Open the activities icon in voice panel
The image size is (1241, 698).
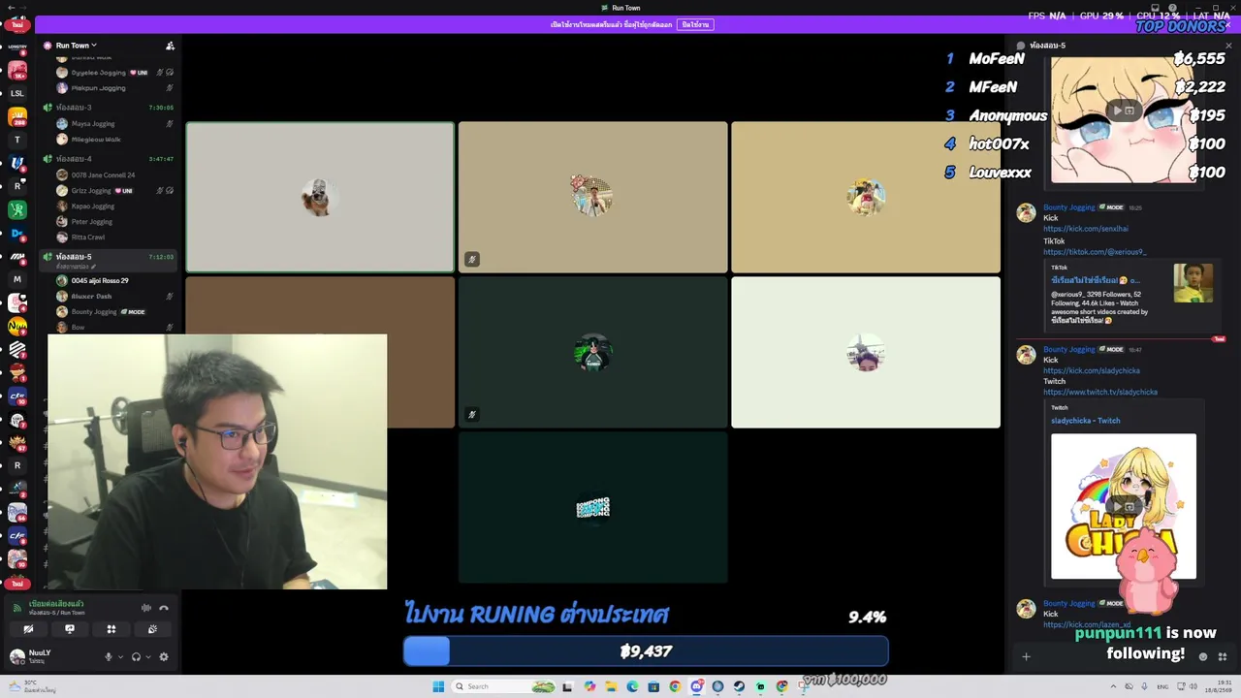(x=111, y=629)
